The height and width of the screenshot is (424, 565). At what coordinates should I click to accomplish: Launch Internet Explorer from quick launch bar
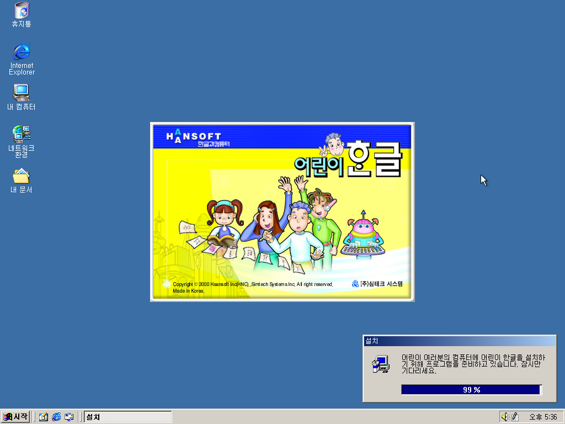[56, 417]
